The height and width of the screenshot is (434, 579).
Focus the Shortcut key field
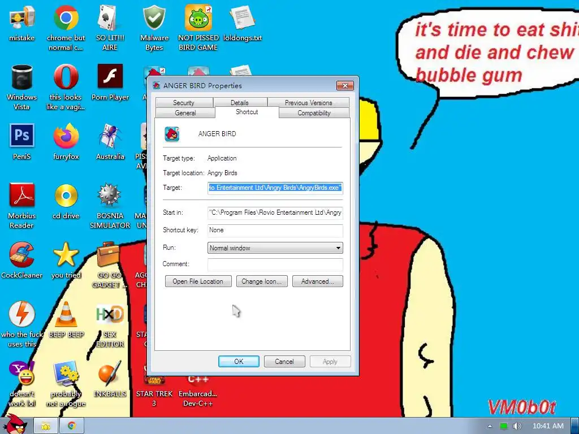tap(275, 231)
